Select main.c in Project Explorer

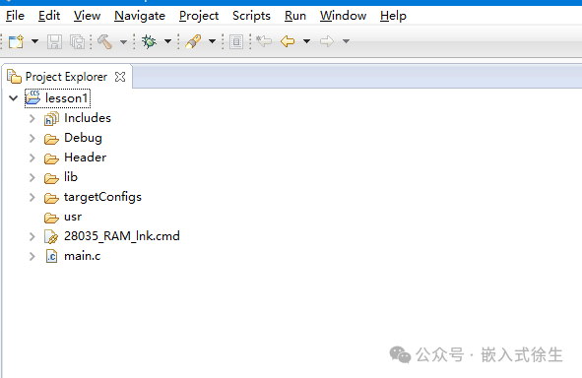83,256
